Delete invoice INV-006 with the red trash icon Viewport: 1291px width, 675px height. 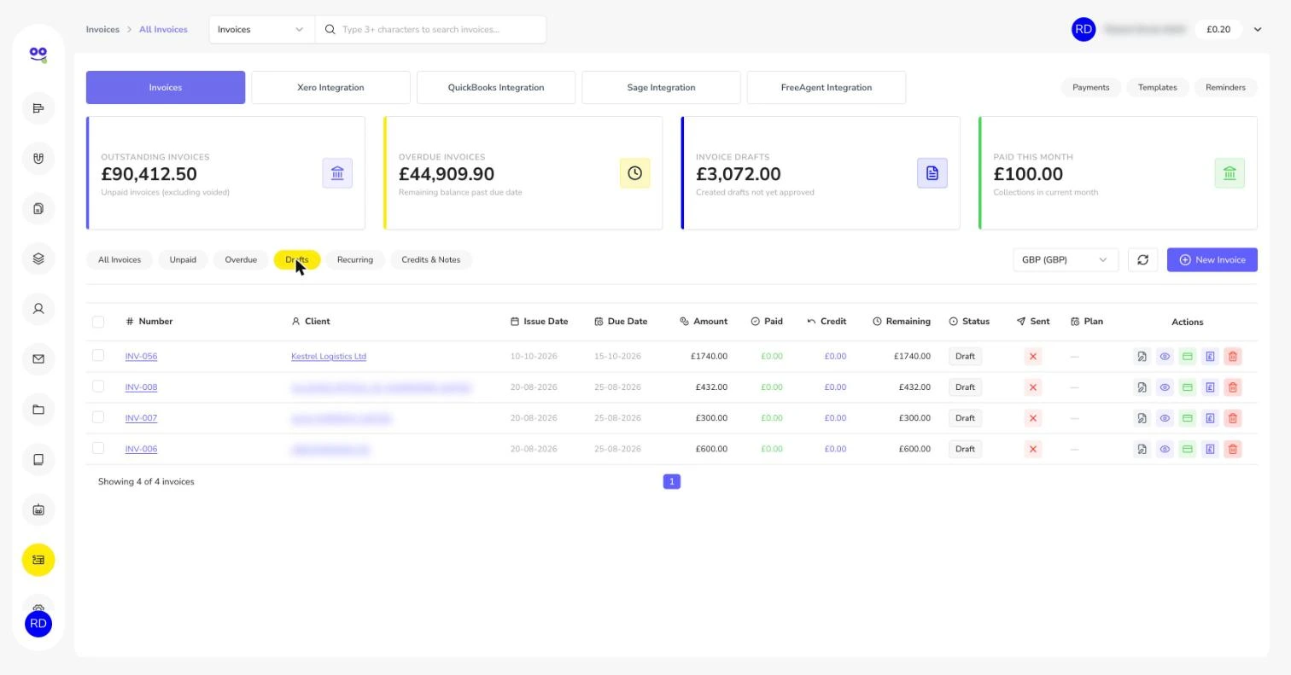pos(1232,449)
